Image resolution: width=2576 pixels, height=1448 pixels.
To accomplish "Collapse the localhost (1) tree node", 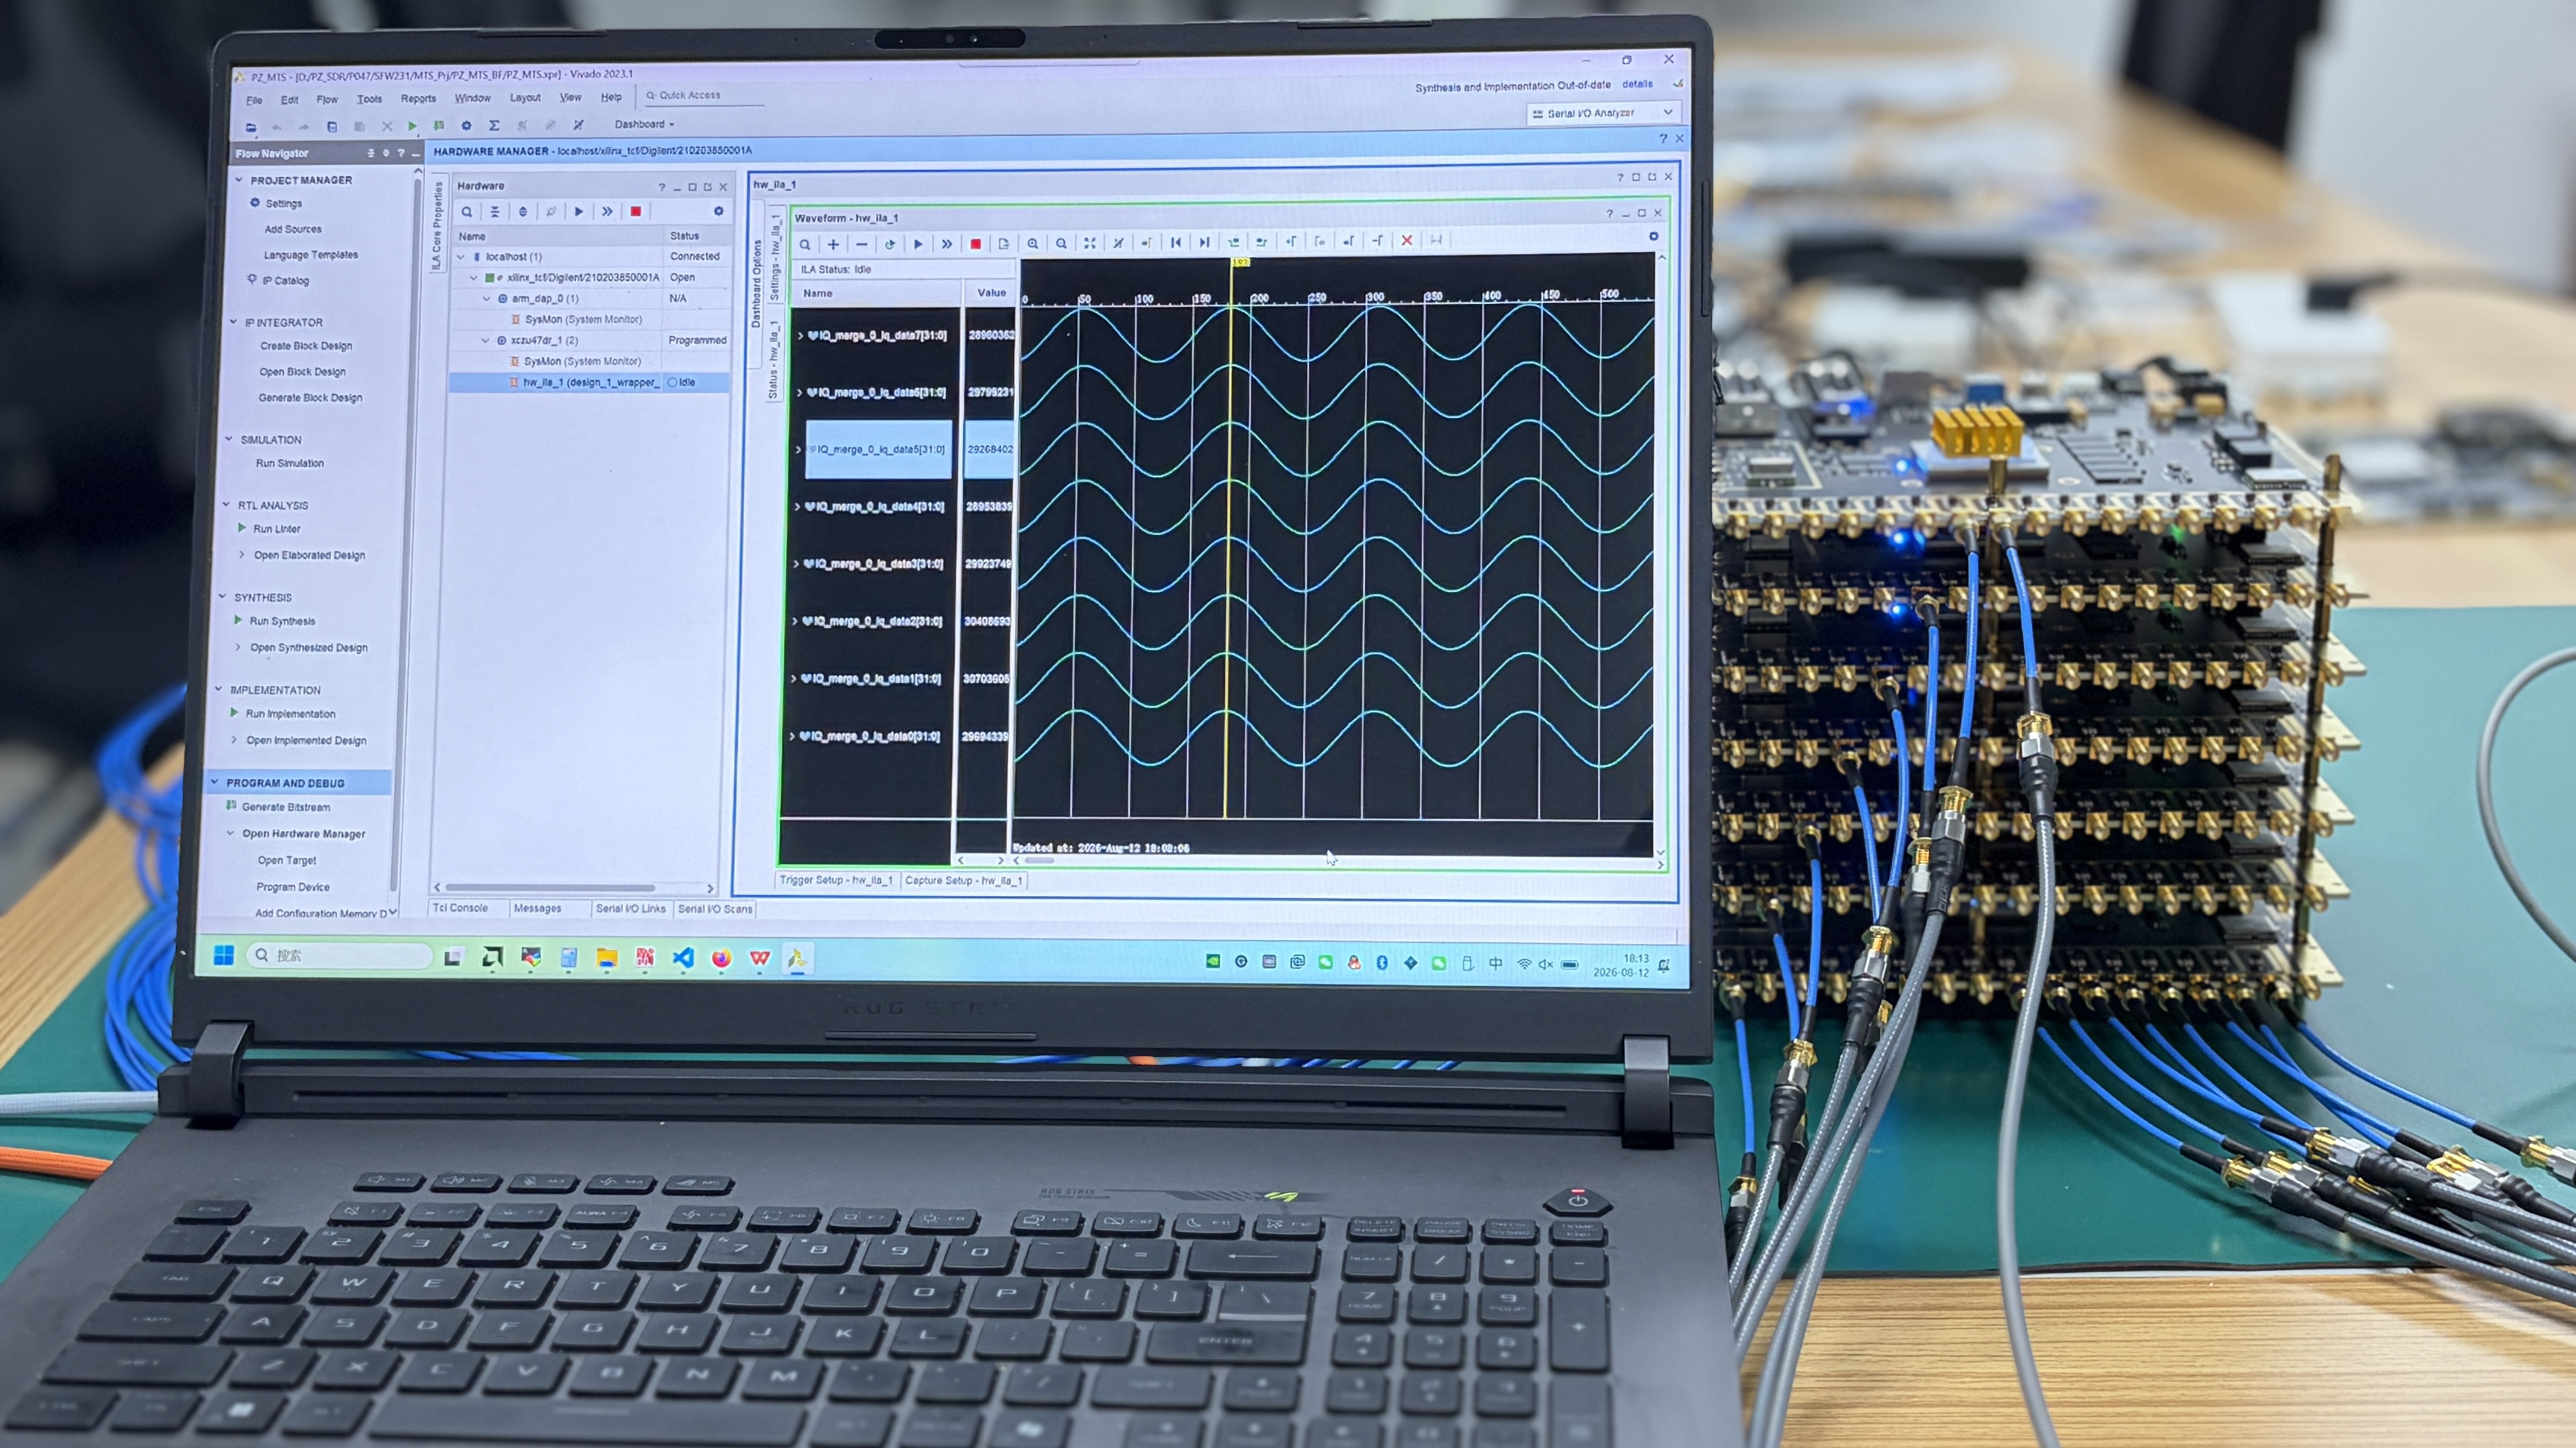I will [461, 257].
